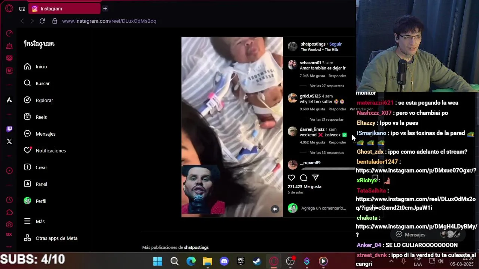The width and height of the screenshot is (479, 269).
Task: Reply to darren_lim3z's comment
Action: coord(337,142)
